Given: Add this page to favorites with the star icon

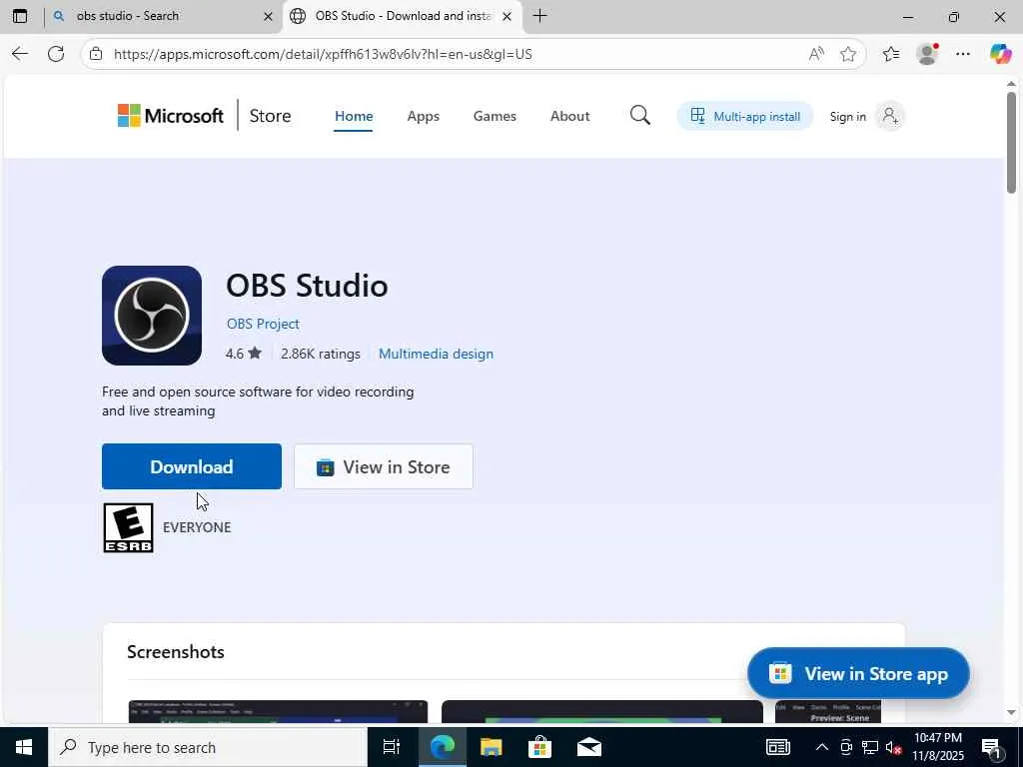Looking at the screenshot, I should 848,54.
